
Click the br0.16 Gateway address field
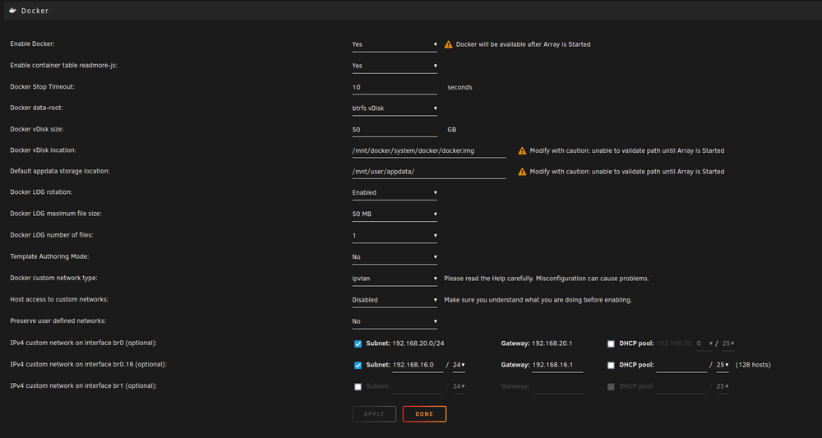[x=557, y=365]
